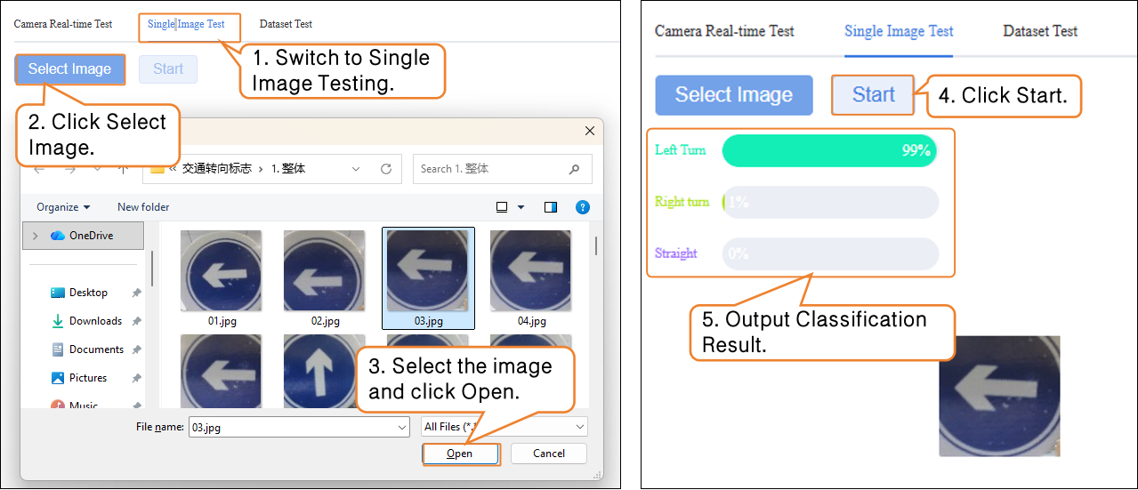This screenshot has width=1138, height=490.
Task: Select the 01.jpg thumbnail
Action: tap(221, 270)
